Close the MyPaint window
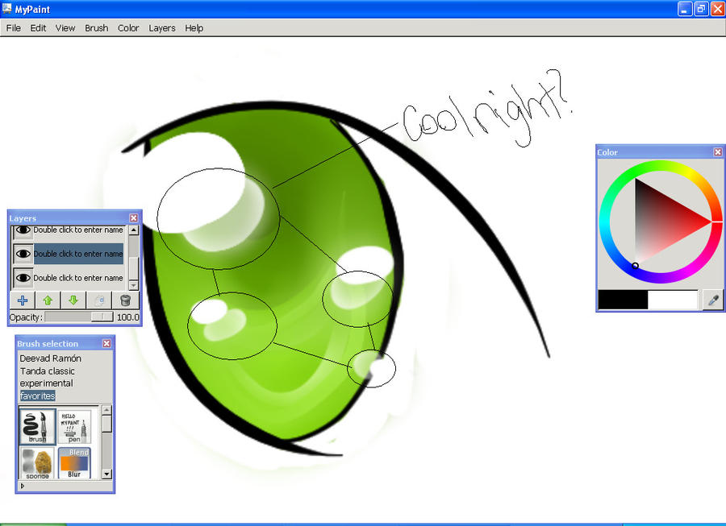Image resolution: width=726 pixels, height=526 pixels. coord(717,9)
